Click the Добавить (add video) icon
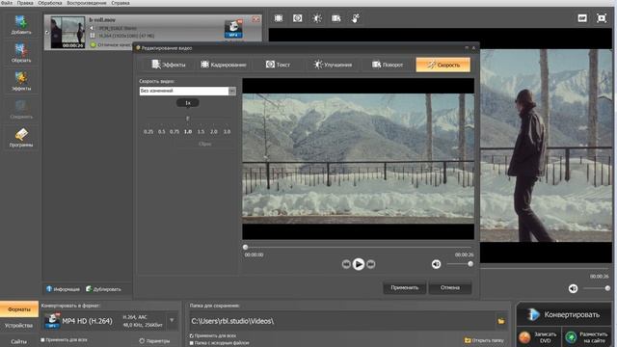 pyautogui.click(x=21, y=25)
